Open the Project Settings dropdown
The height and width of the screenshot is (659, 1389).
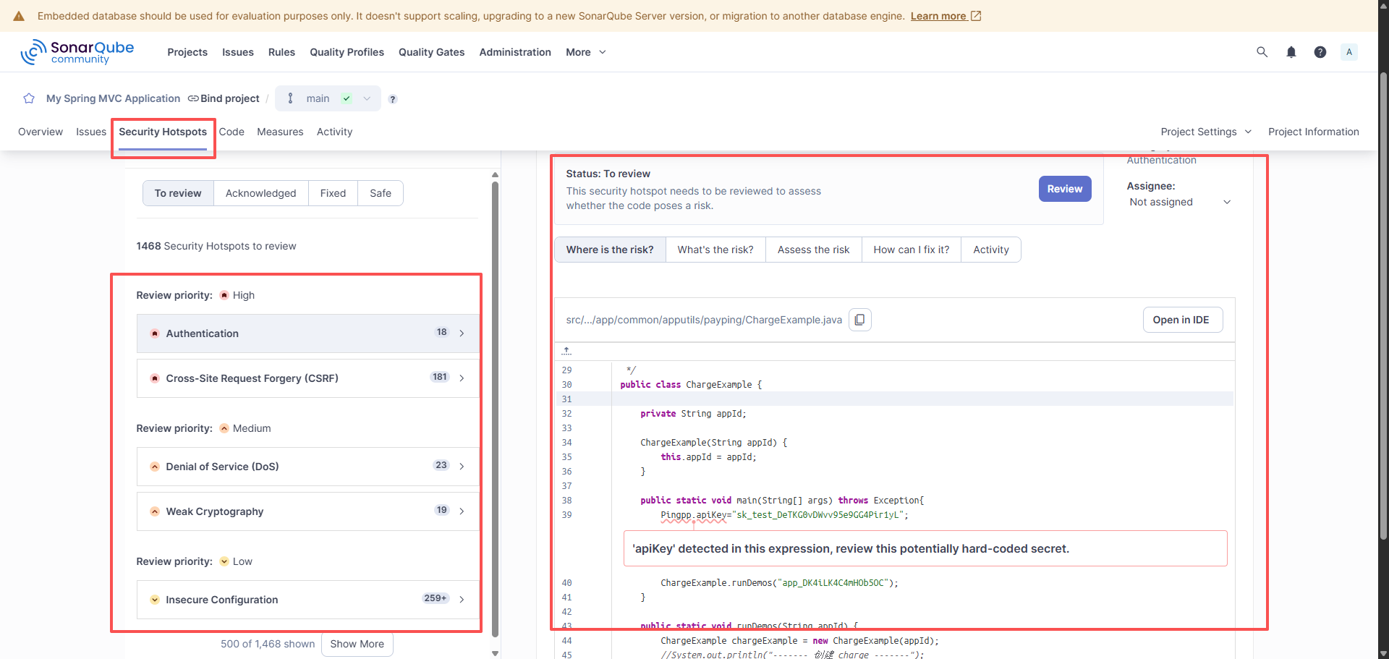coord(1205,132)
